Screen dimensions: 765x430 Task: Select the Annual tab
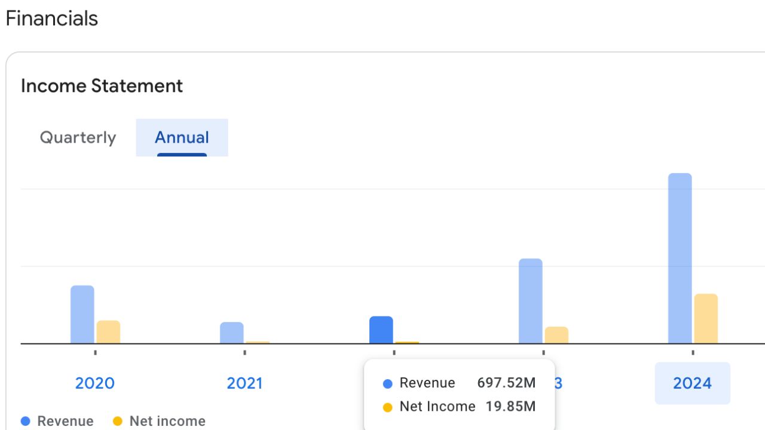182,137
